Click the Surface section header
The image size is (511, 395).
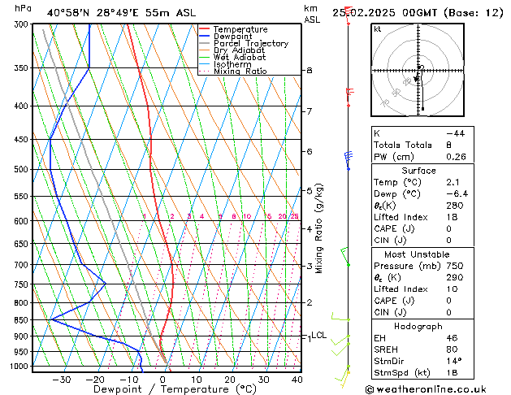click(419, 171)
